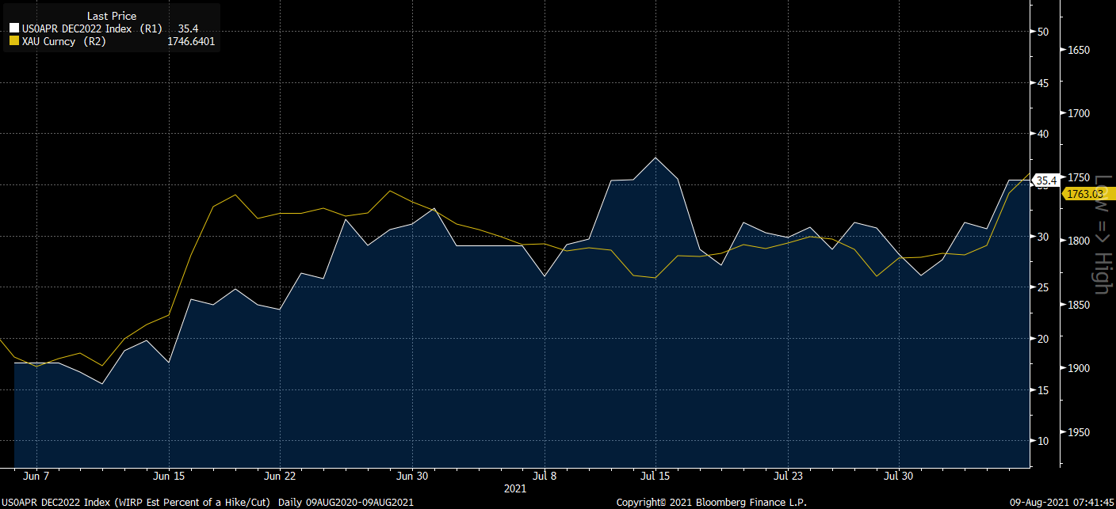
Task: Click the 1750 label on R2 axis
Action: point(1079,177)
